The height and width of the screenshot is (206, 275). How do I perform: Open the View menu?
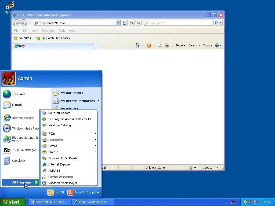pos(35,31)
